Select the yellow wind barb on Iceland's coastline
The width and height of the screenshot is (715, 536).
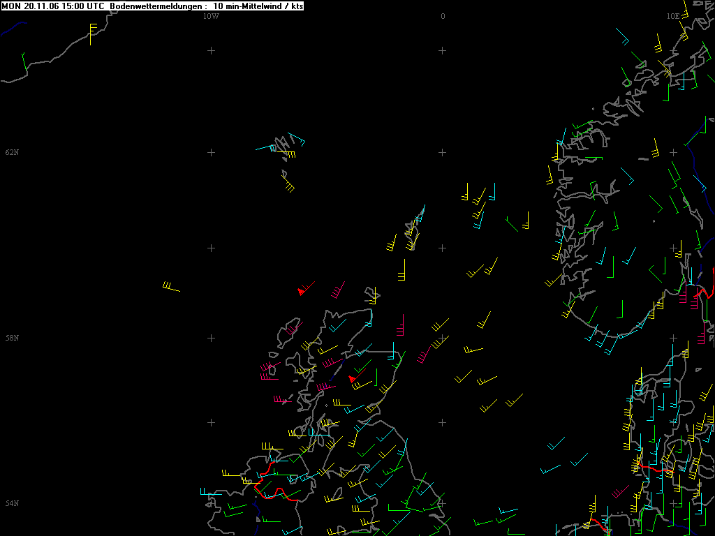91,31
